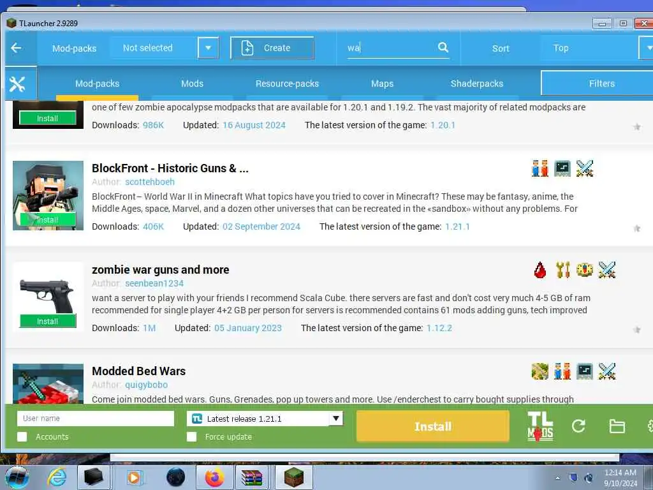Install zombie war guns and more
The image size is (653, 490).
tap(47, 322)
